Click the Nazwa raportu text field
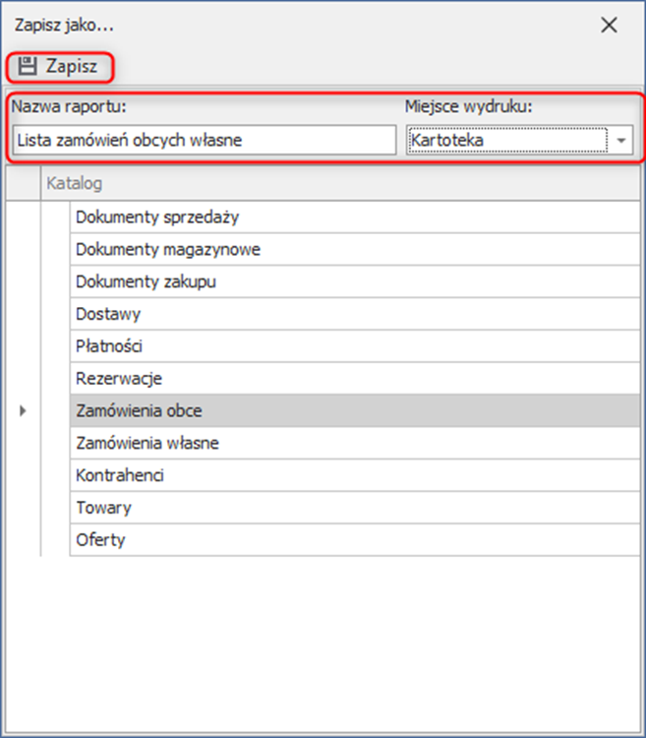Screen dimensions: 646x738 202,141
